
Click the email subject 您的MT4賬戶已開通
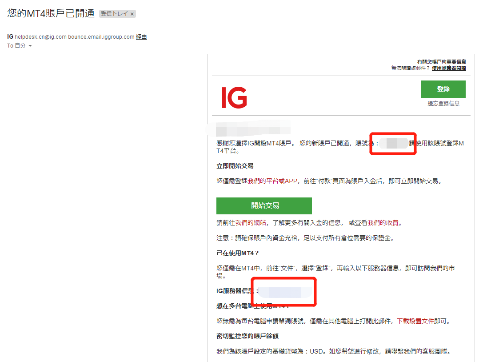(51, 14)
